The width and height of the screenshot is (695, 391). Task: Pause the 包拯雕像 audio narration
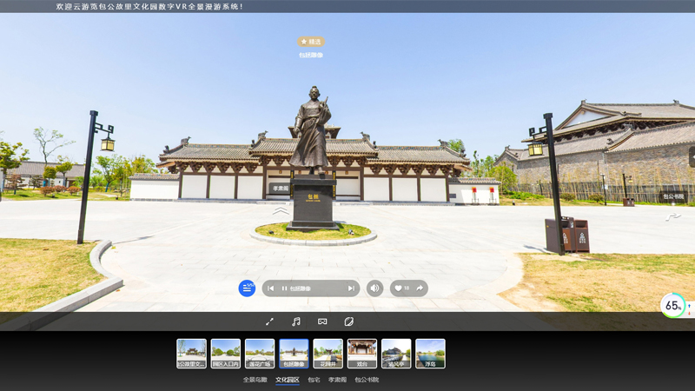[284, 288]
